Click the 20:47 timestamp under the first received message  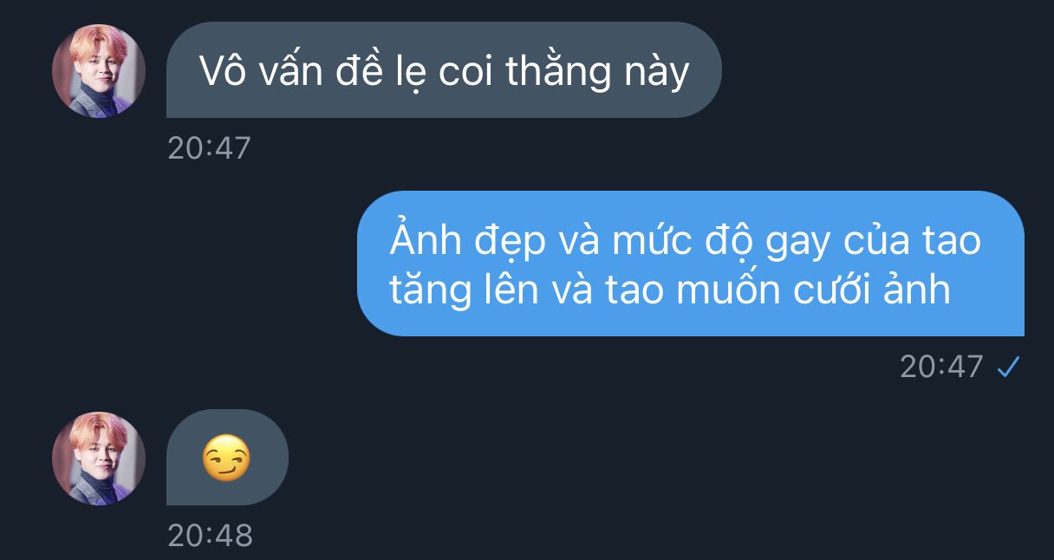pyautogui.click(x=209, y=147)
